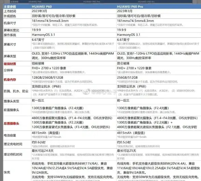This screenshot has height=181, width=201.
Task: Select the 上市时间 row label
Action: [10, 11]
